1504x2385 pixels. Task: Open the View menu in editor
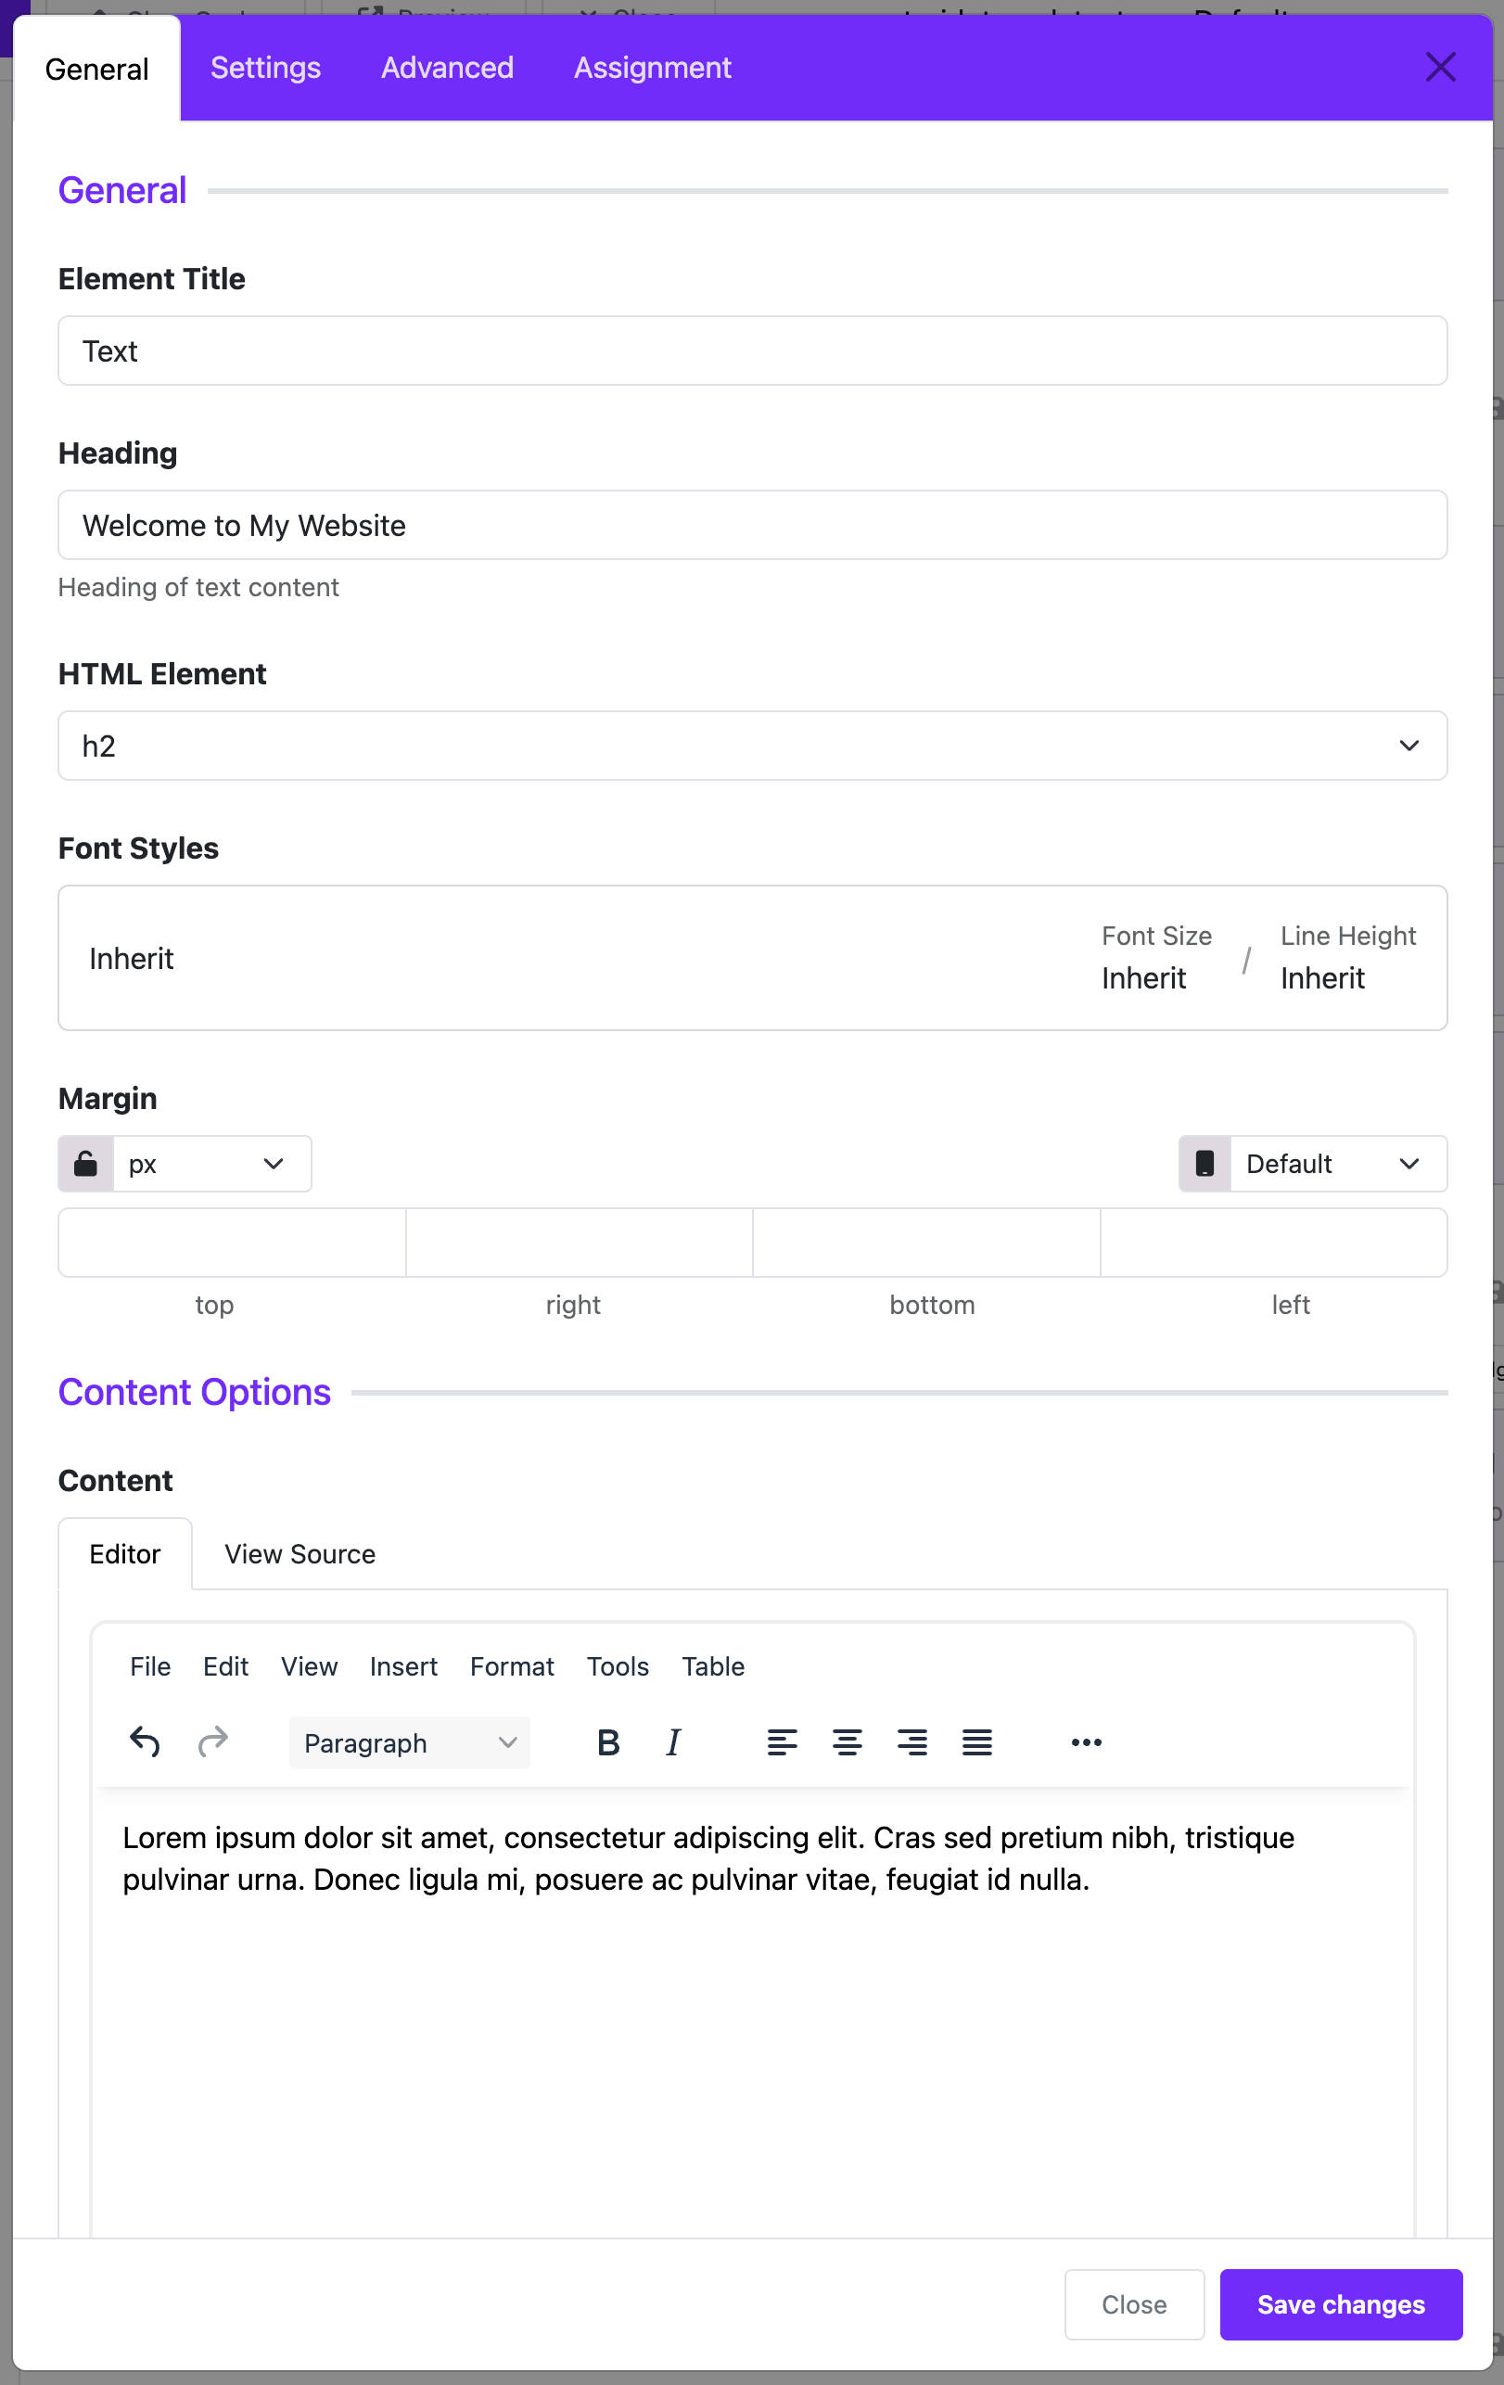coord(309,1667)
